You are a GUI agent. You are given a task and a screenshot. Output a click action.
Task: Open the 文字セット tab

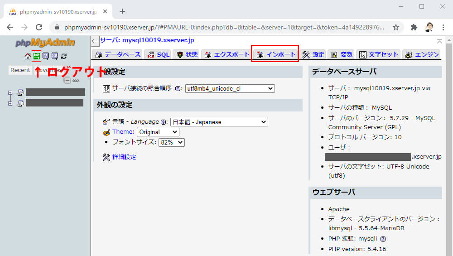(378, 54)
